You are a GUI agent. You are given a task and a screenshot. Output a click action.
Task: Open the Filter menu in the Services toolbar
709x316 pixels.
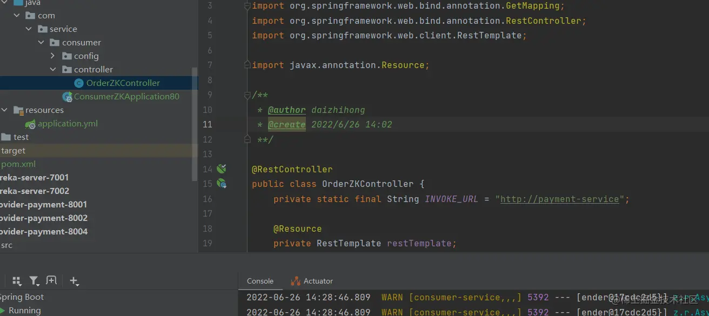pyautogui.click(x=34, y=281)
